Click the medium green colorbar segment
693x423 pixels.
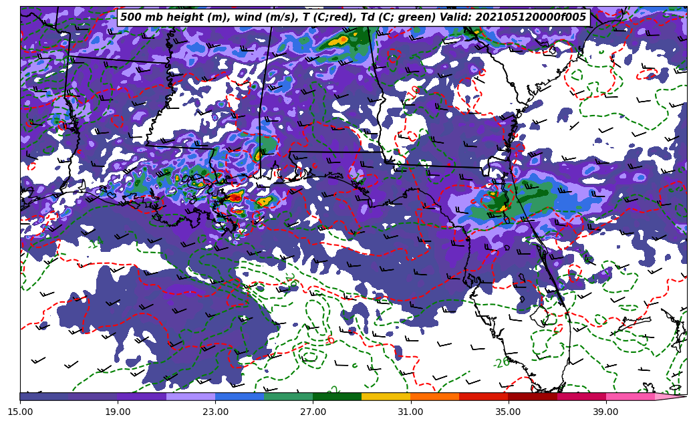(288, 396)
